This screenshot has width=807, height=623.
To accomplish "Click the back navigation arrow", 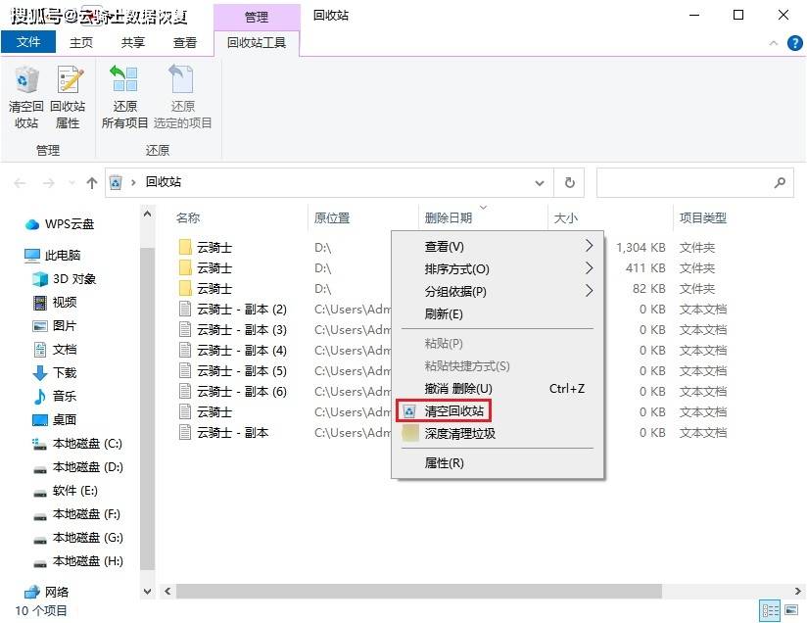I will (20, 183).
